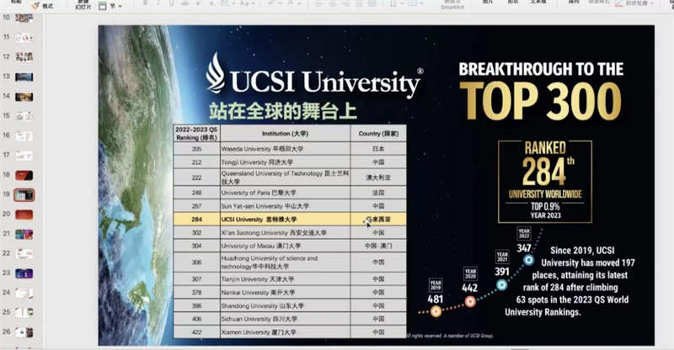The image size is (674, 350).
Task: Click the 站在全球的舞台上 heading text
Action: coord(283,111)
